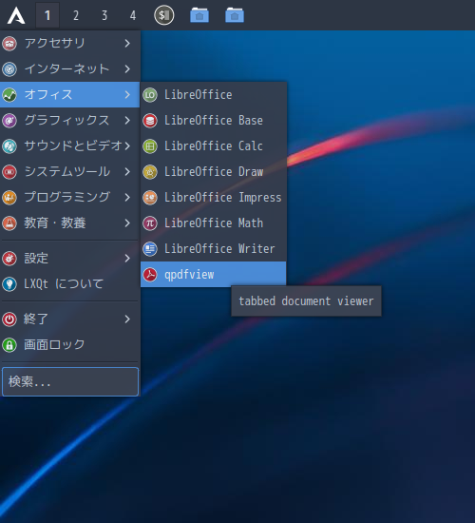Click the qpdfview red PDF icon
The width and height of the screenshot is (475, 523).
pyautogui.click(x=150, y=275)
